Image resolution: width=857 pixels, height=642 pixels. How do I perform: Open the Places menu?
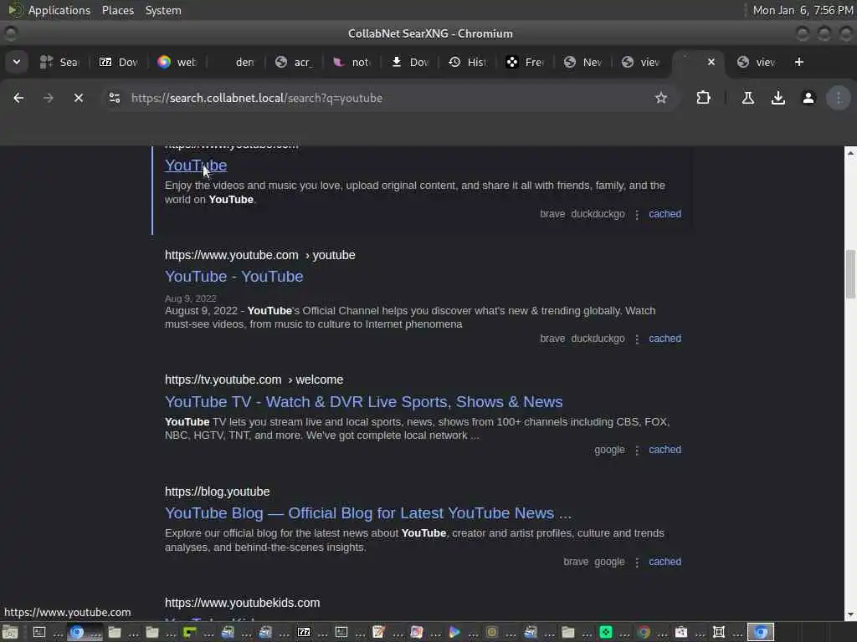[x=117, y=10]
